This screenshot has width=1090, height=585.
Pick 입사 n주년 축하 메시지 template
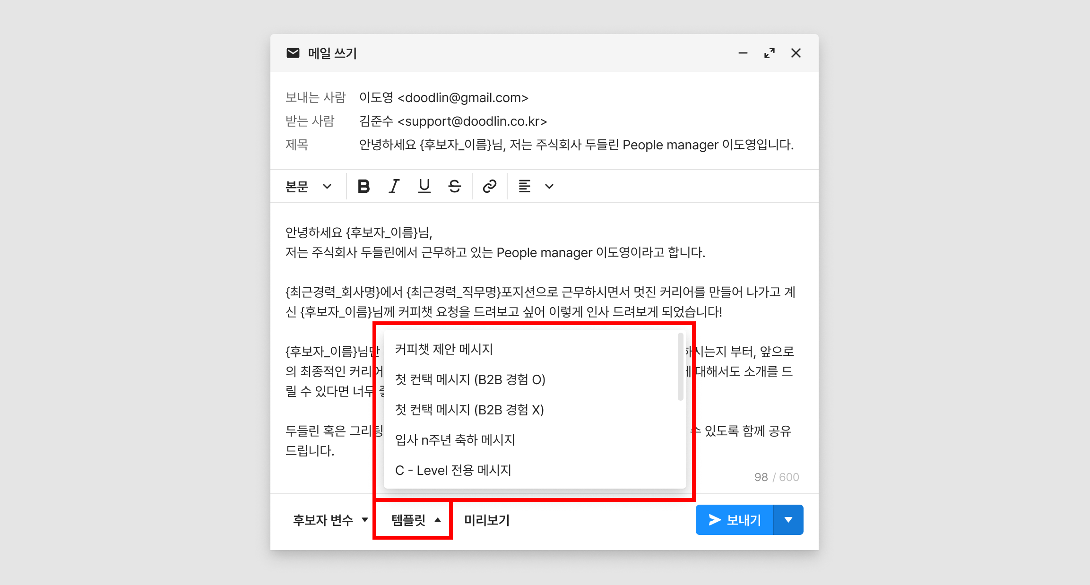click(455, 440)
